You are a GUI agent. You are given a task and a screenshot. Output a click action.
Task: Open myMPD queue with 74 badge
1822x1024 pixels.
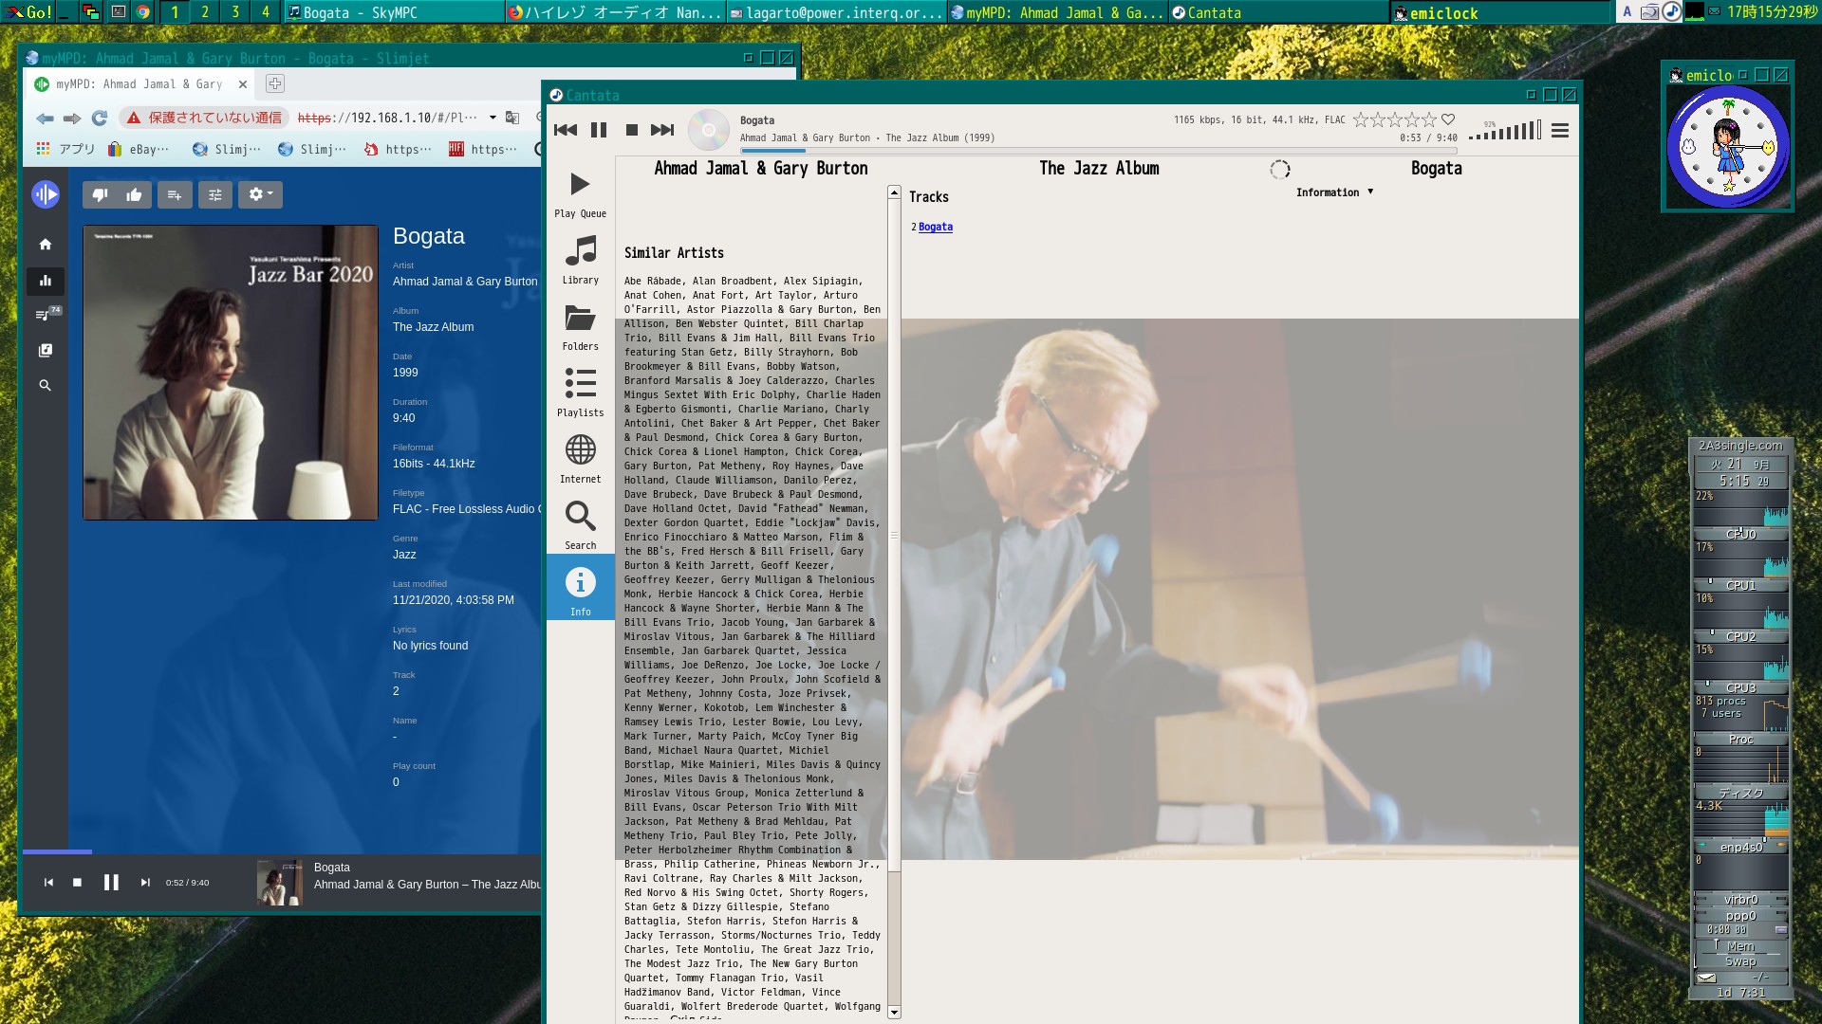tap(45, 315)
